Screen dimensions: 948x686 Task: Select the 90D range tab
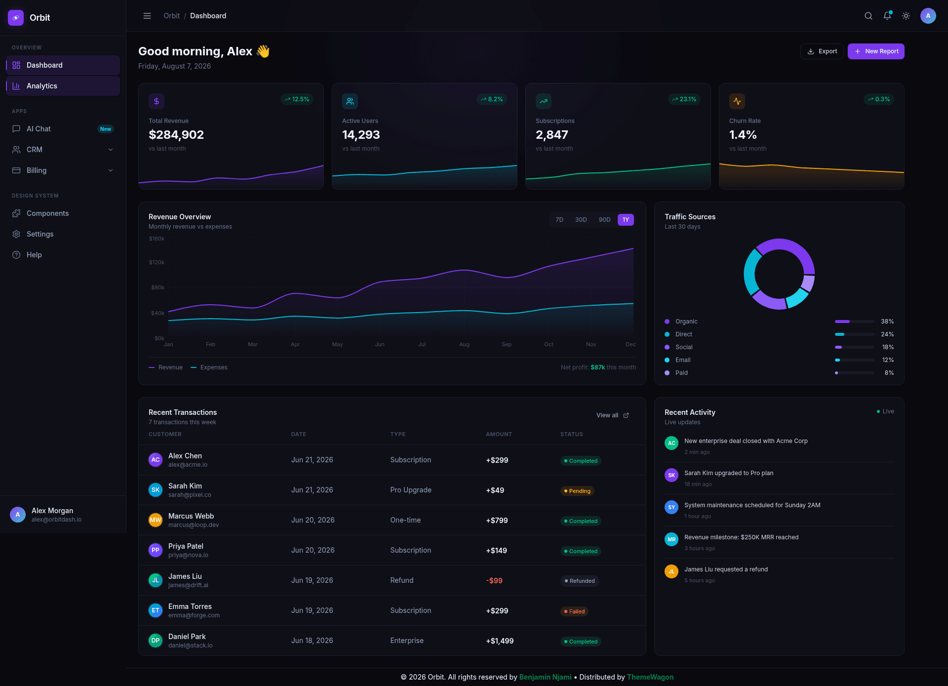coord(605,220)
